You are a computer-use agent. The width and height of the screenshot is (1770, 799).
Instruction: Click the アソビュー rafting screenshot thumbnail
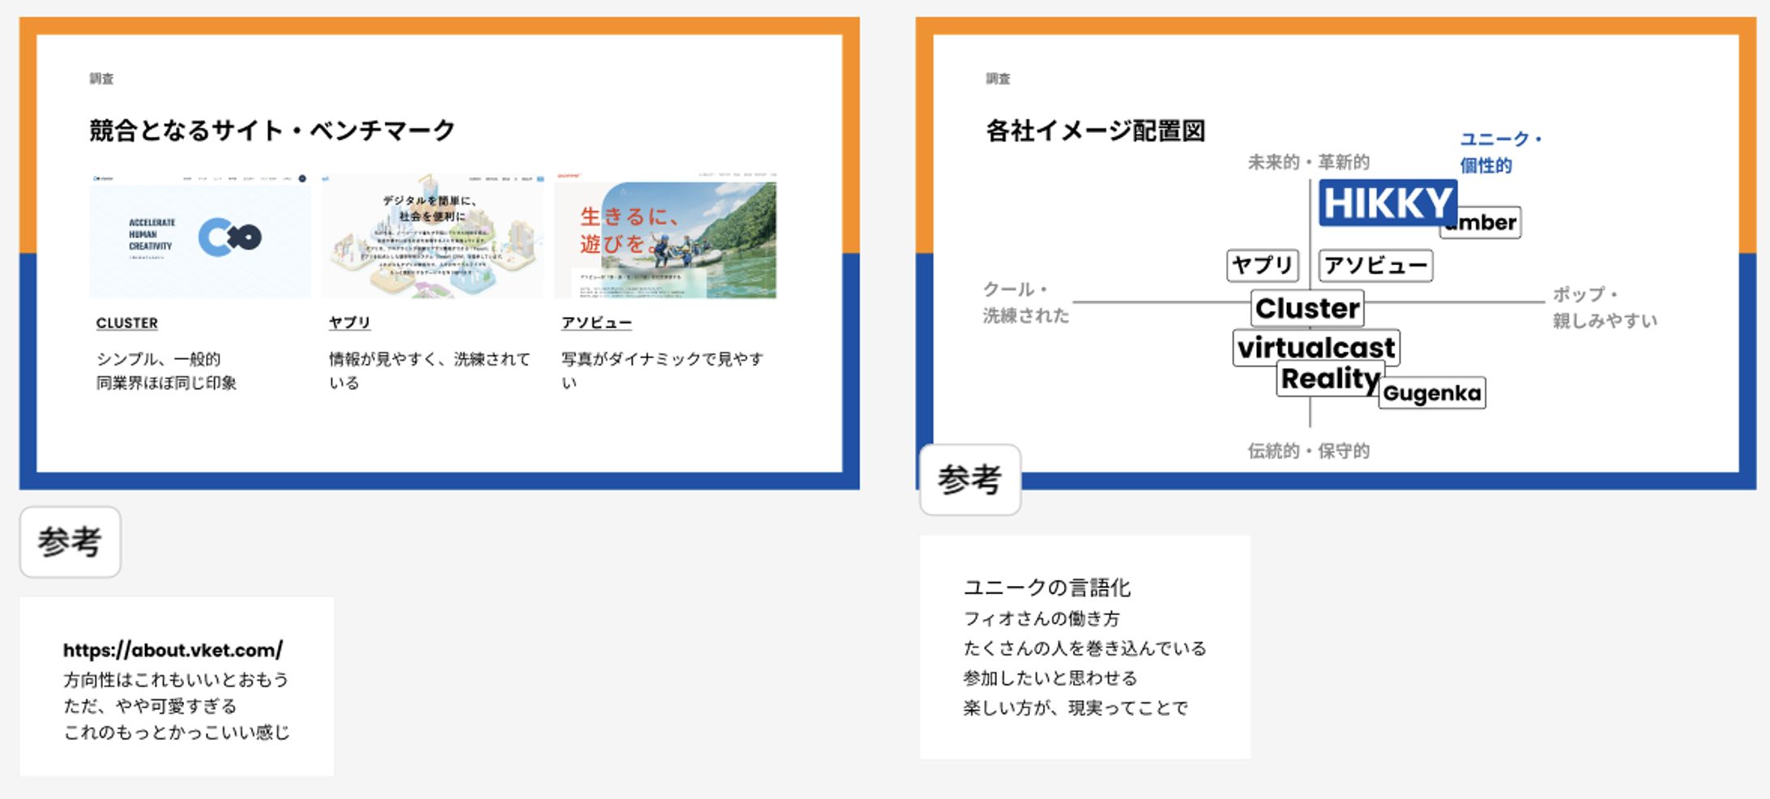(x=665, y=236)
